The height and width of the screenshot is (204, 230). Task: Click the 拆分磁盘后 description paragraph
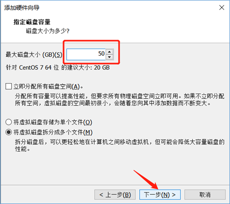click(120, 145)
